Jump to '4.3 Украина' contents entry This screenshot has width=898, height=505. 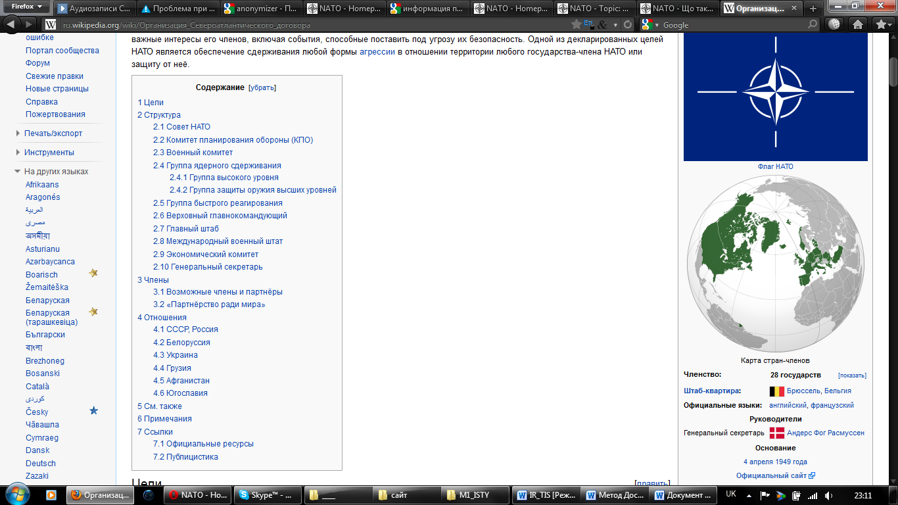click(x=176, y=355)
